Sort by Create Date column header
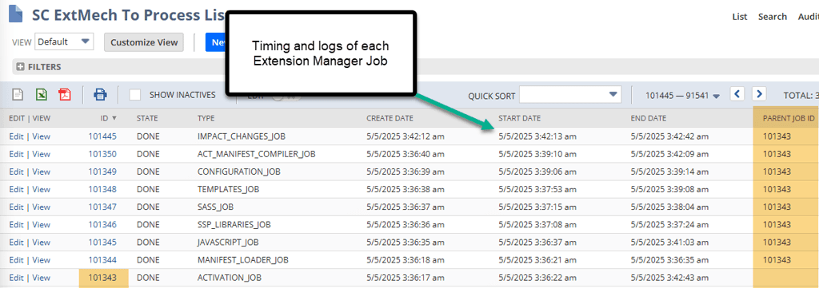The width and height of the screenshot is (819, 288). pos(390,118)
